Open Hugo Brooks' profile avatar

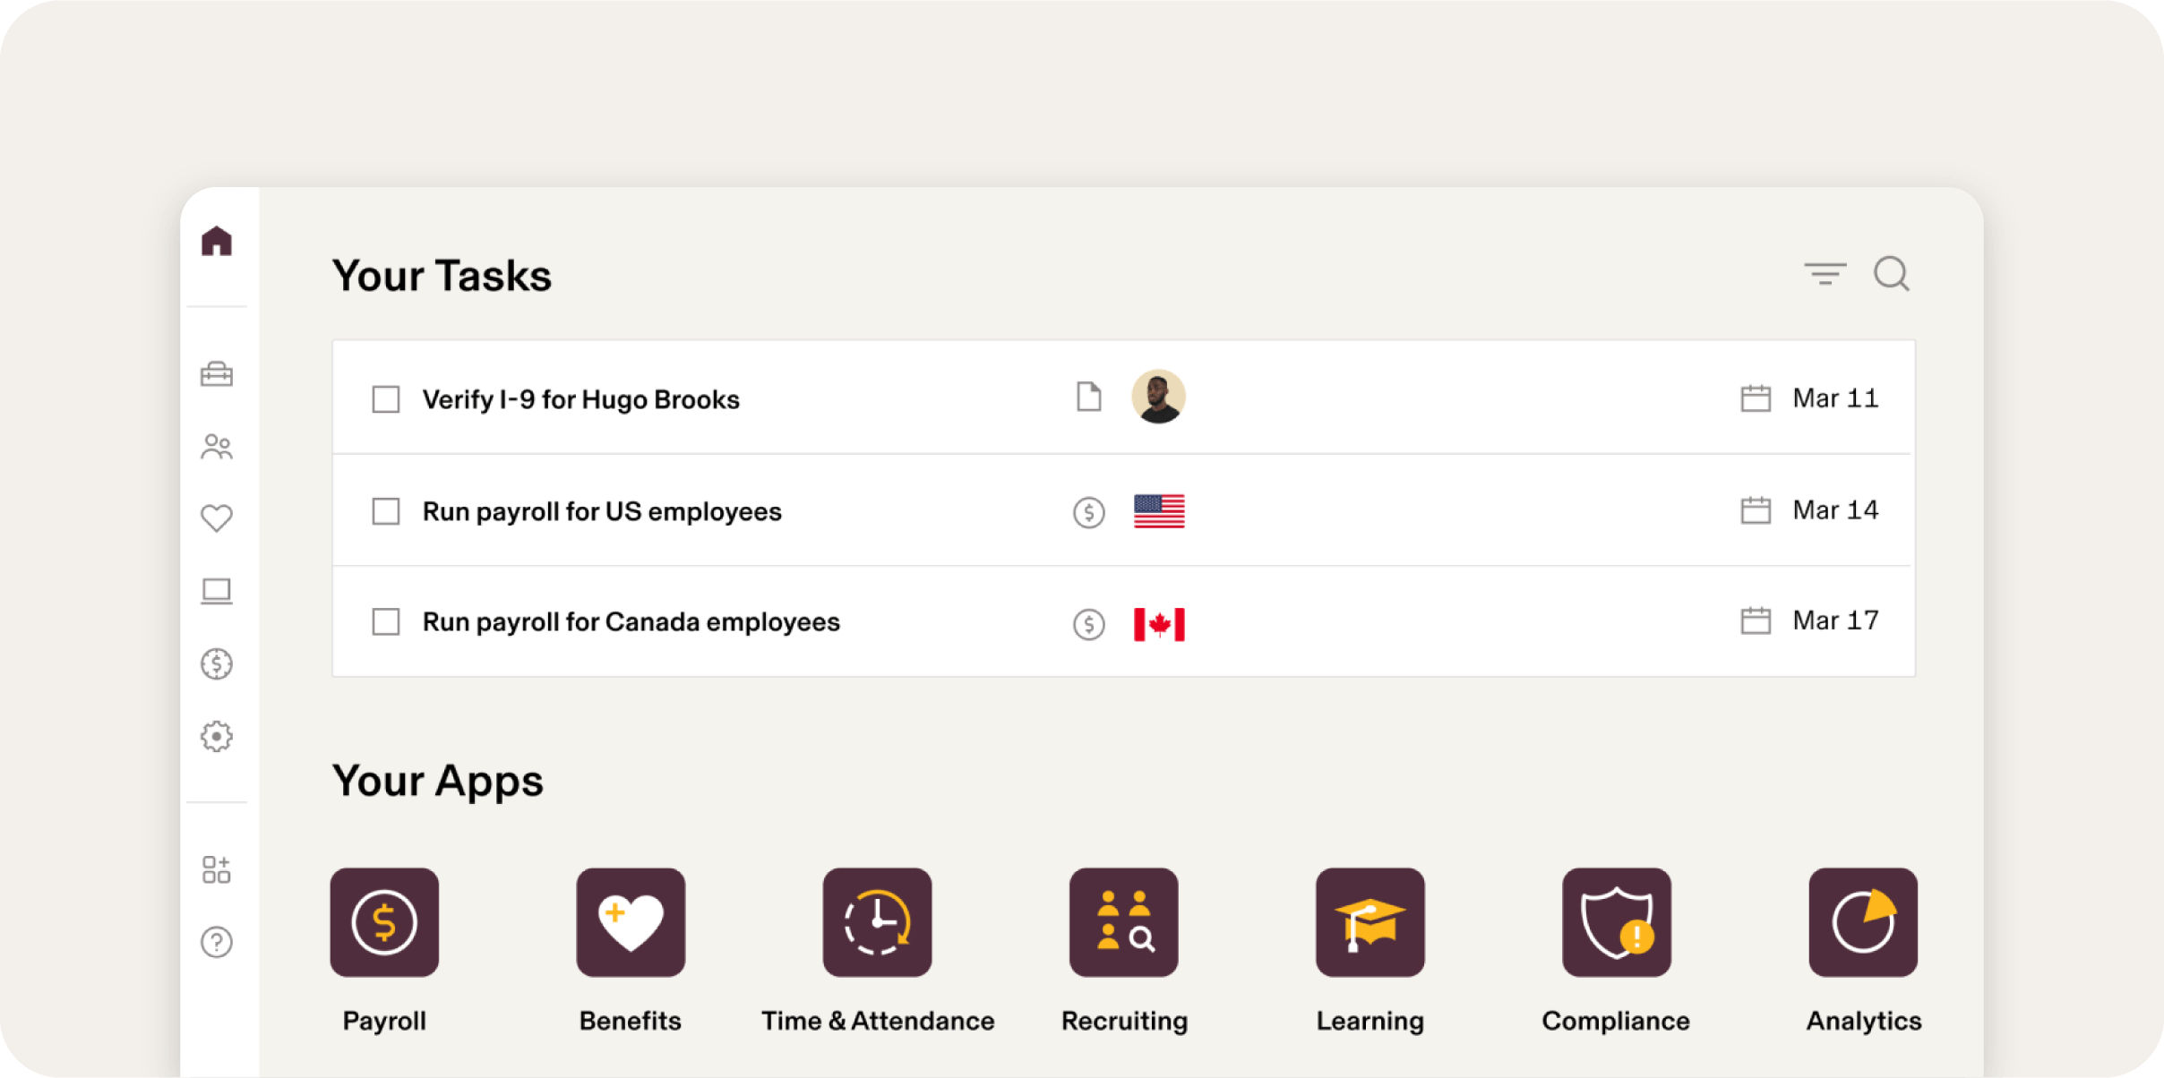click(1158, 398)
